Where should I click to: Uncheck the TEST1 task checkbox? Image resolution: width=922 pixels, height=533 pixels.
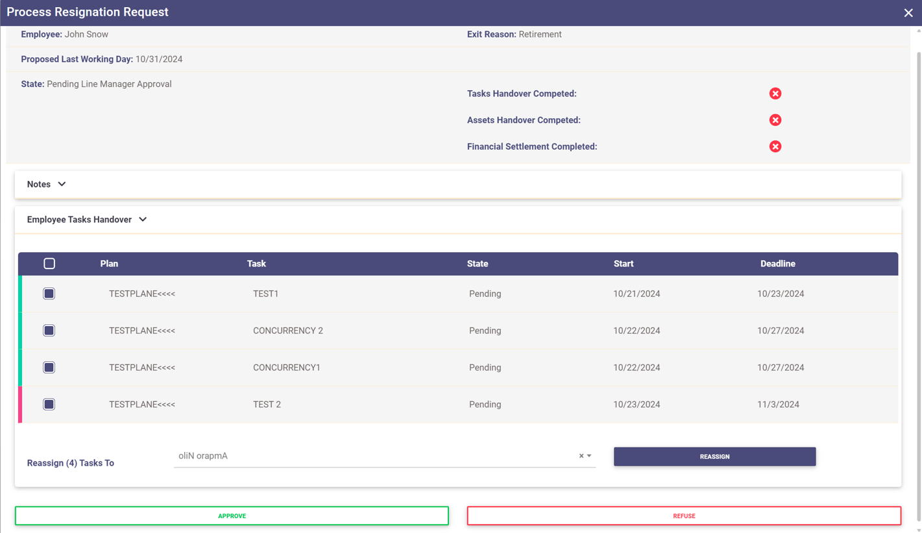pyautogui.click(x=49, y=294)
